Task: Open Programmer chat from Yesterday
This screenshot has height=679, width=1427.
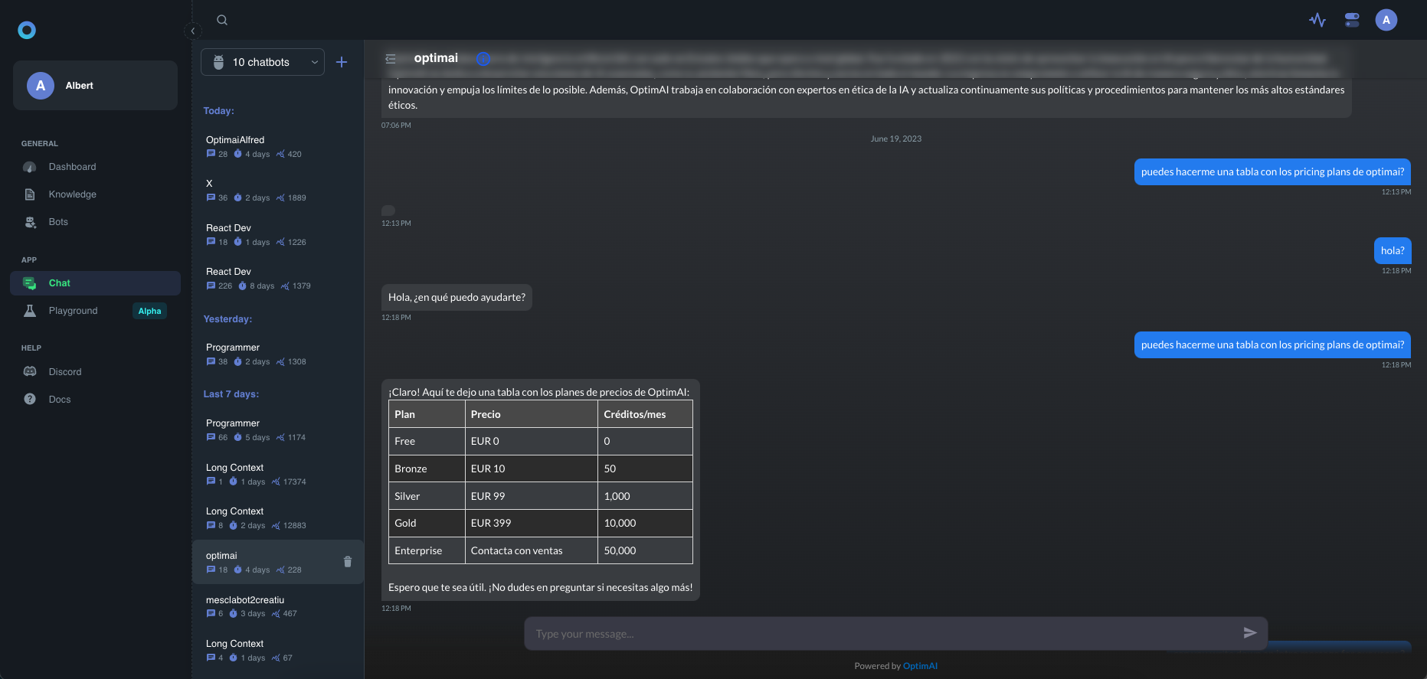Action: click(x=277, y=354)
